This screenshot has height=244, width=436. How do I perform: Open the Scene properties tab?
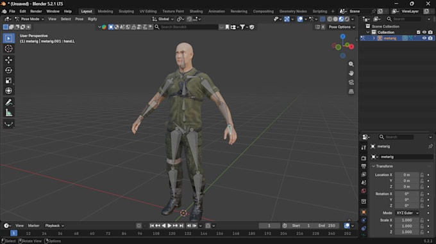[364, 183]
